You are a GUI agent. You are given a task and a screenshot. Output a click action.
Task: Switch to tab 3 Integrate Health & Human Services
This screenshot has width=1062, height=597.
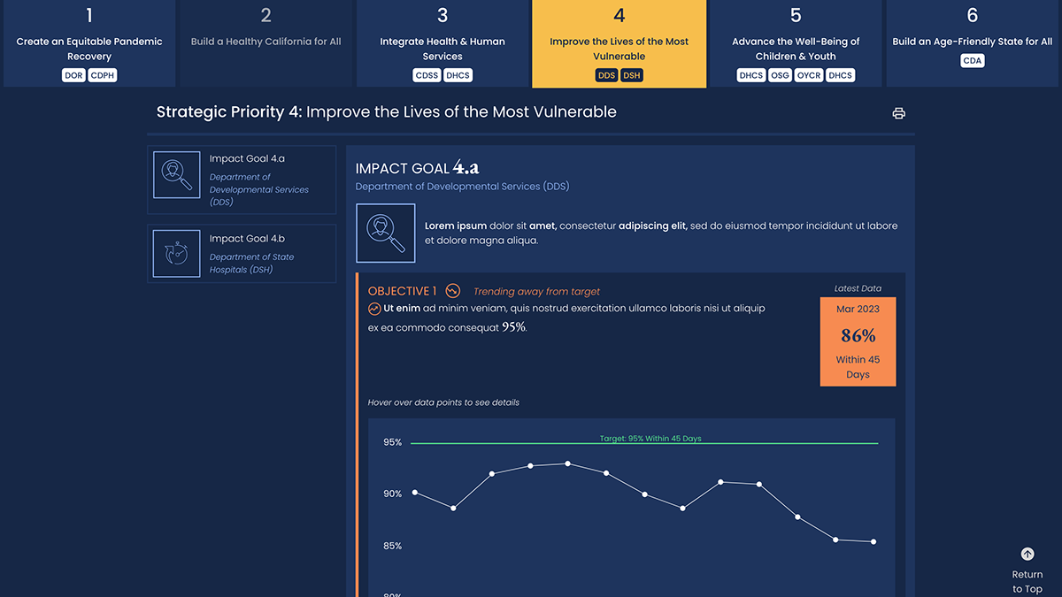coord(442,43)
